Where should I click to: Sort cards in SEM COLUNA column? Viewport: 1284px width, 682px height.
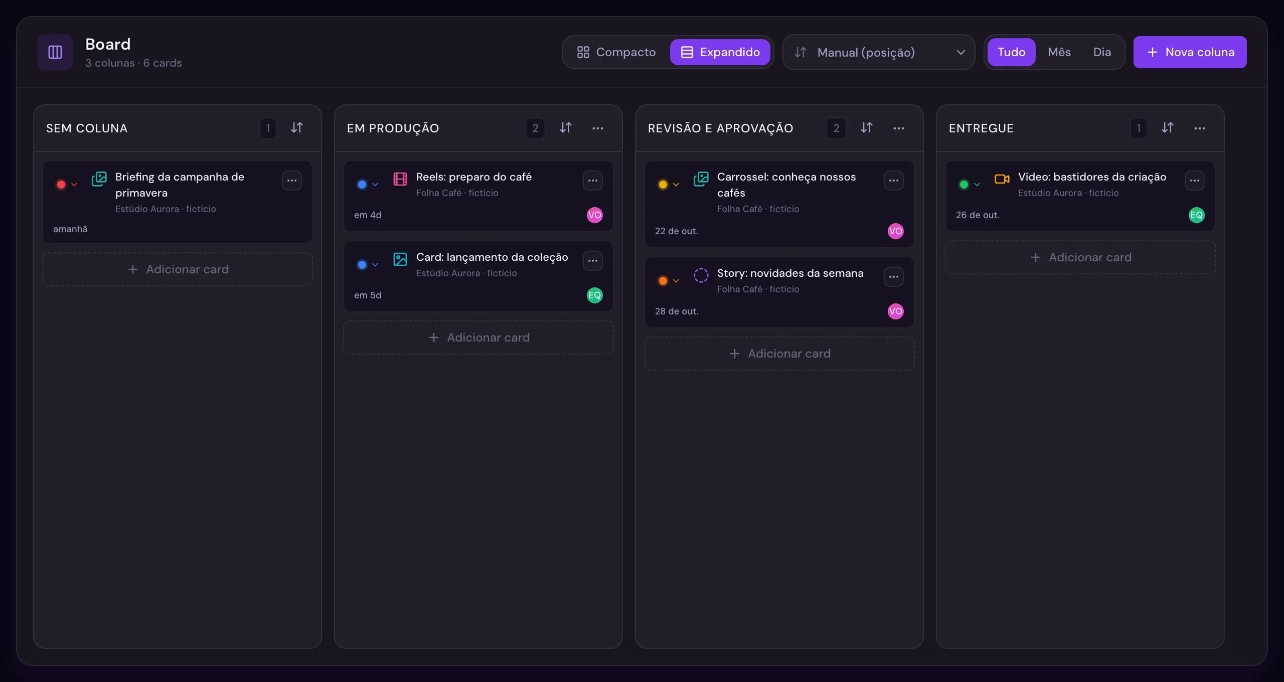297,128
